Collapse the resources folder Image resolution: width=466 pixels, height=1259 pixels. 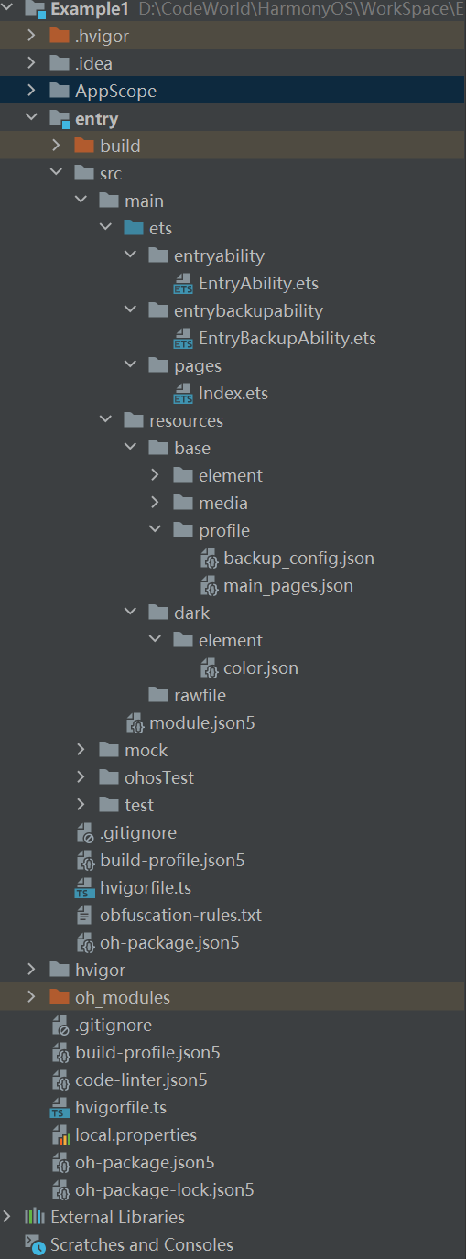tap(106, 420)
